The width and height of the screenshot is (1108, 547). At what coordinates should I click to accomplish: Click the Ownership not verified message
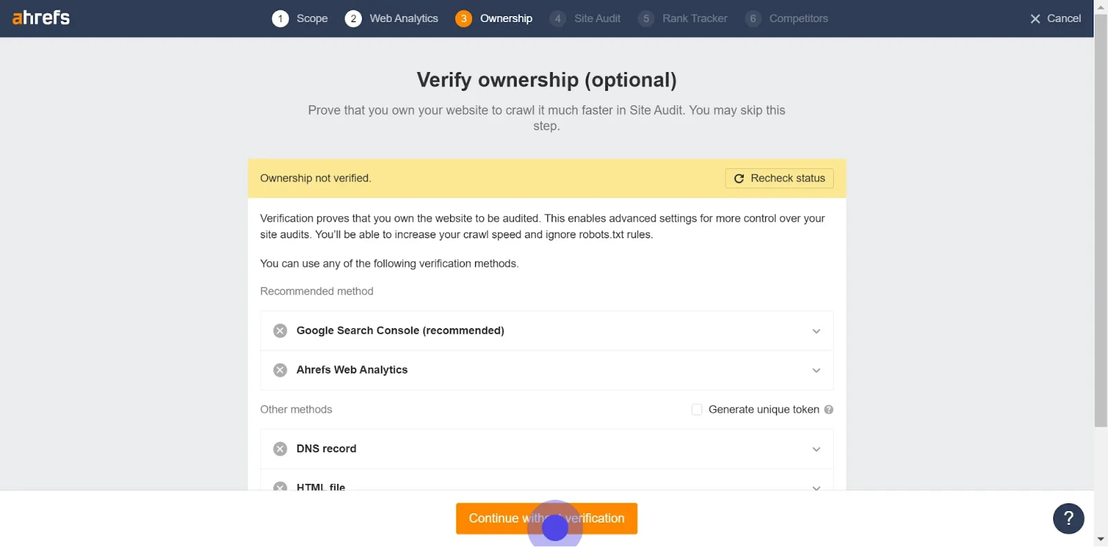point(315,179)
